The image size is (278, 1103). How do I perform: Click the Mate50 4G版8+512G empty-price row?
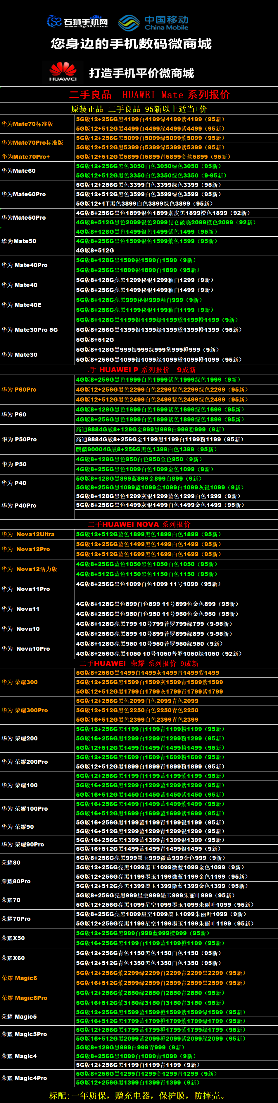(176, 250)
